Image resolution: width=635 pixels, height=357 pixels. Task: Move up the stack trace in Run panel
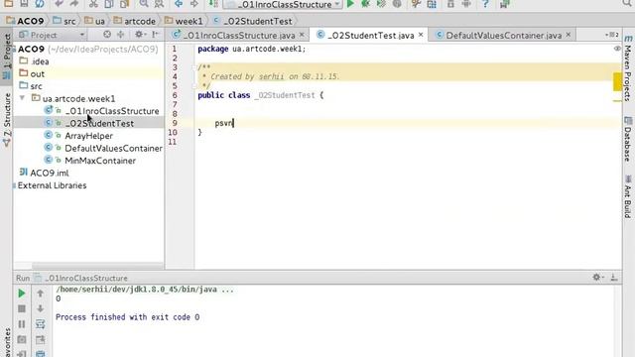tap(40, 294)
